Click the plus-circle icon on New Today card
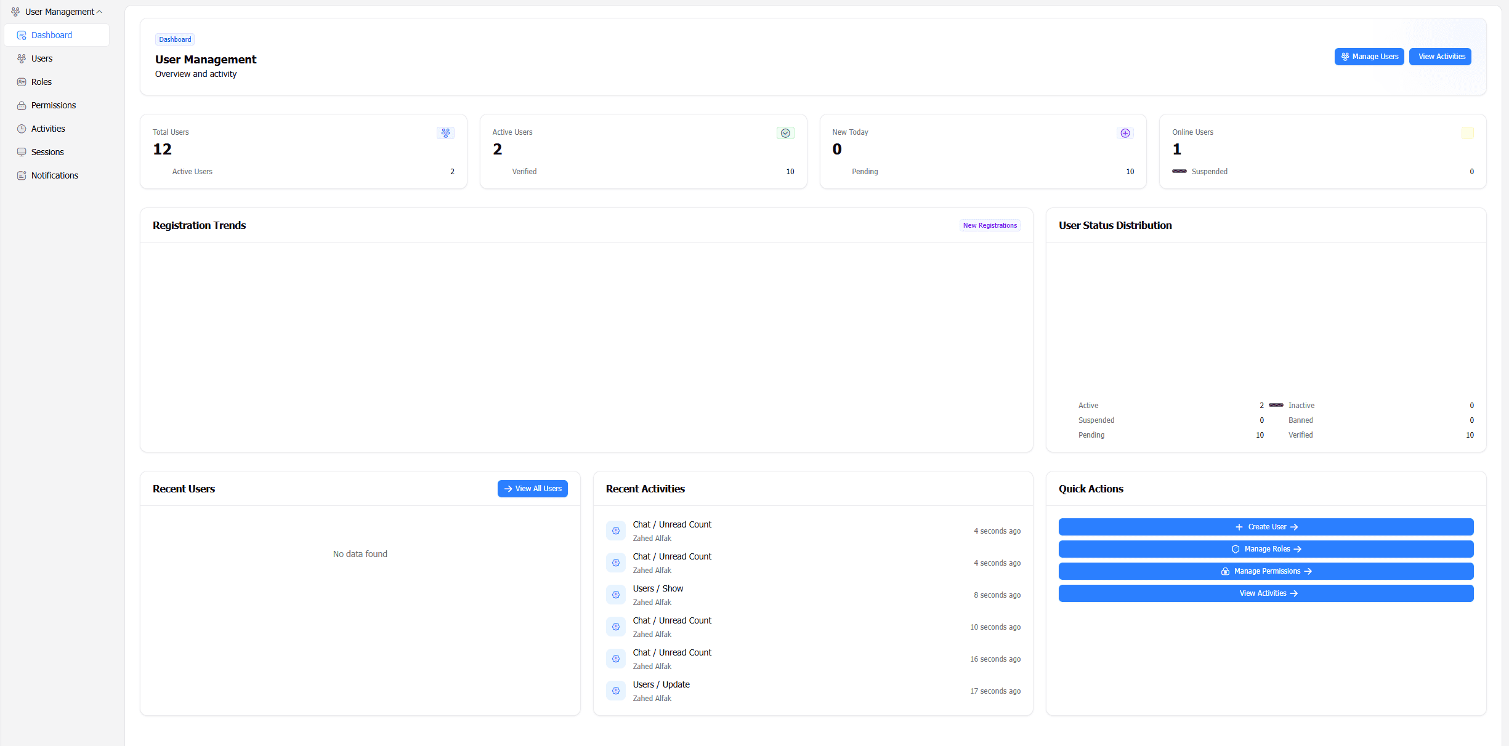1509x746 pixels. pyautogui.click(x=1125, y=133)
